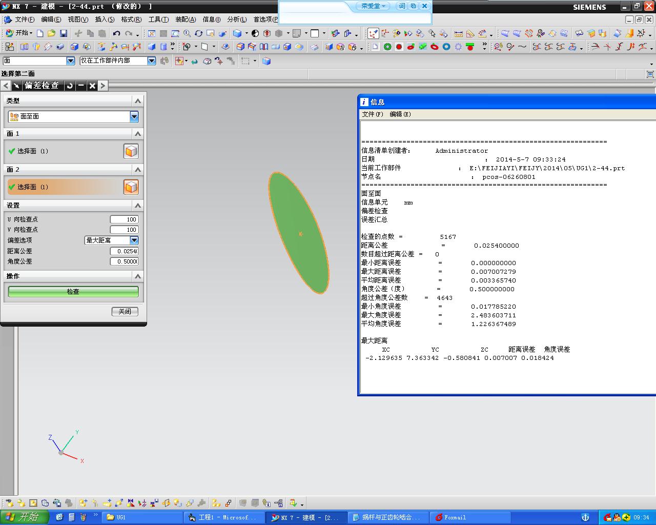The height and width of the screenshot is (525, 656).
Task: Click the 距离公差 input field
Action: (x=125, y=251)
